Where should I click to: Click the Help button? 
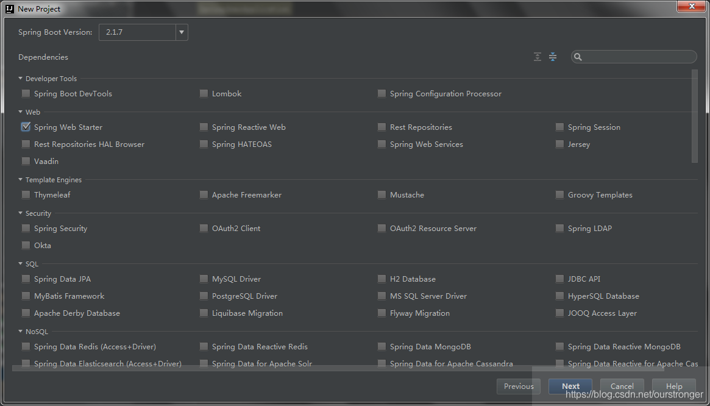[x=674, y=386]
